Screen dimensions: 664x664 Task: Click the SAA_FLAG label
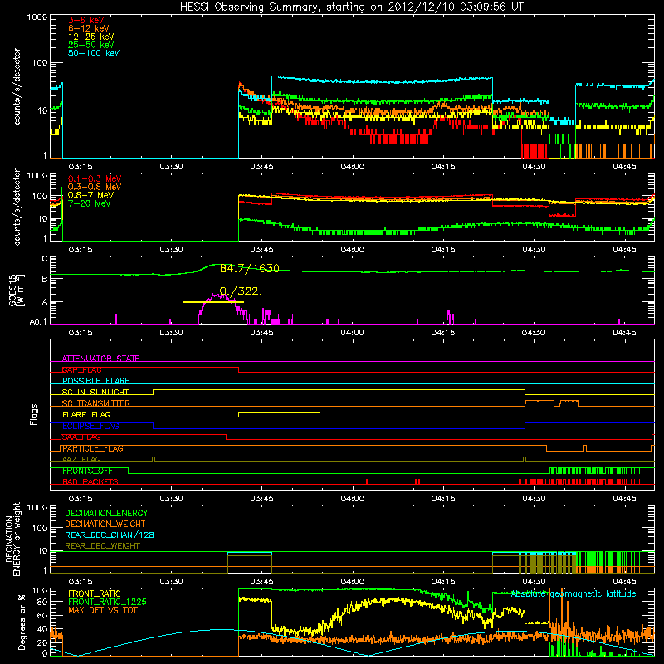81,437
